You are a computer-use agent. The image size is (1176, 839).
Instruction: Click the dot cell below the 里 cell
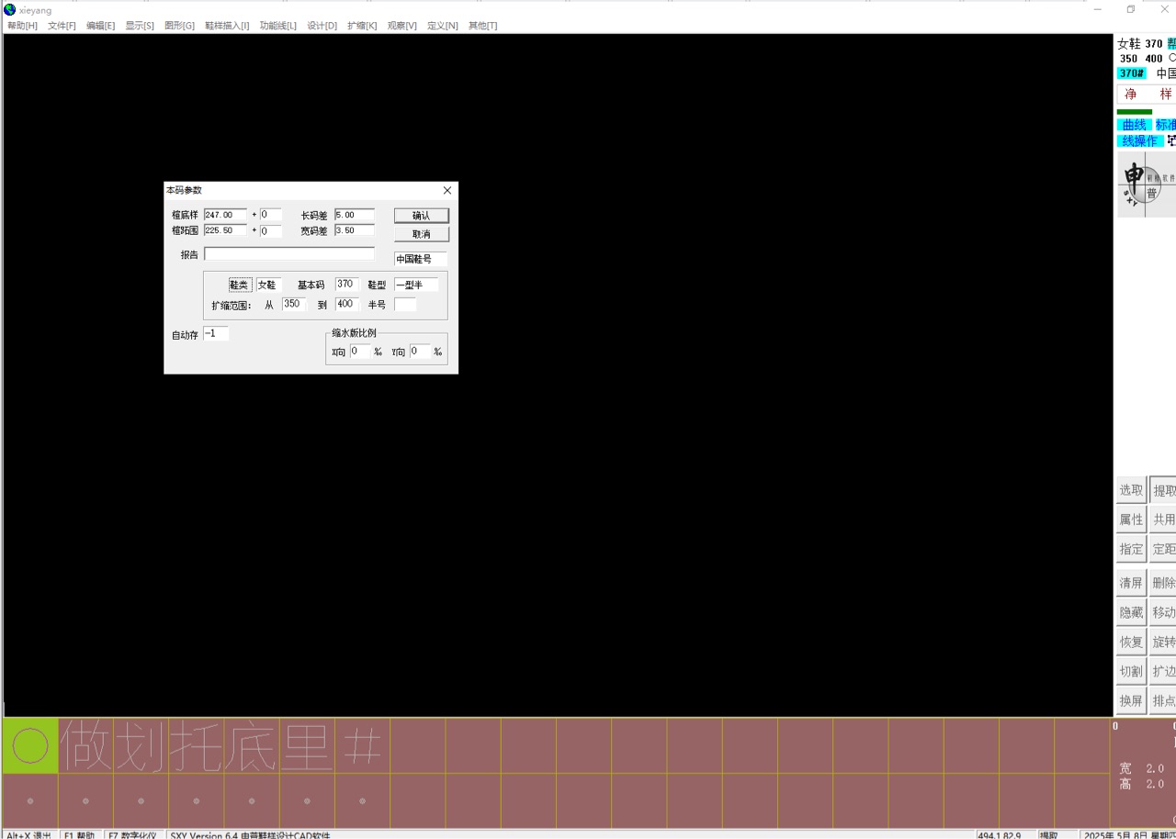point(307,801)
